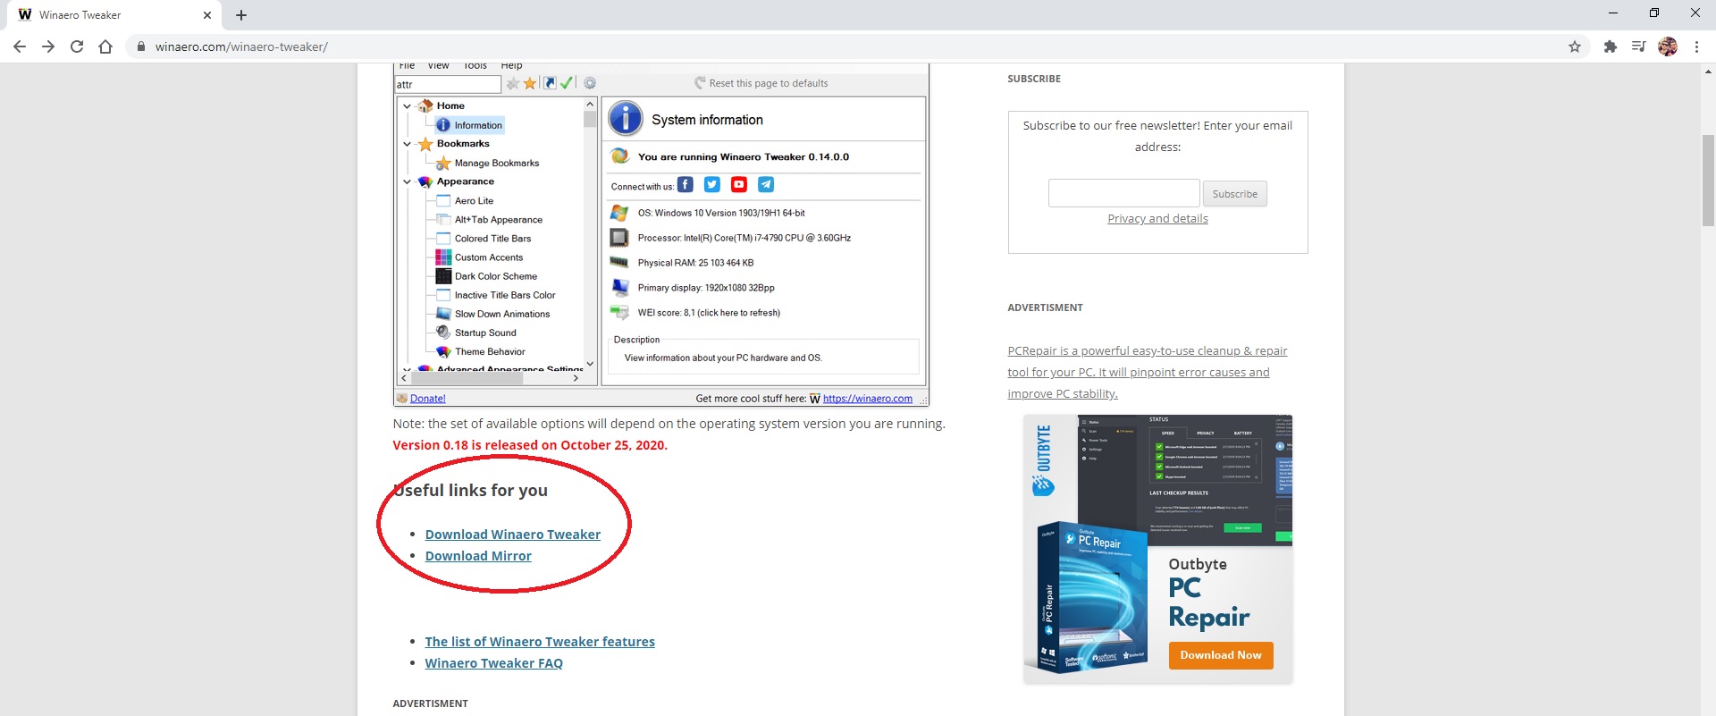Open the https://winaero.com link

(x=867, y=399)
